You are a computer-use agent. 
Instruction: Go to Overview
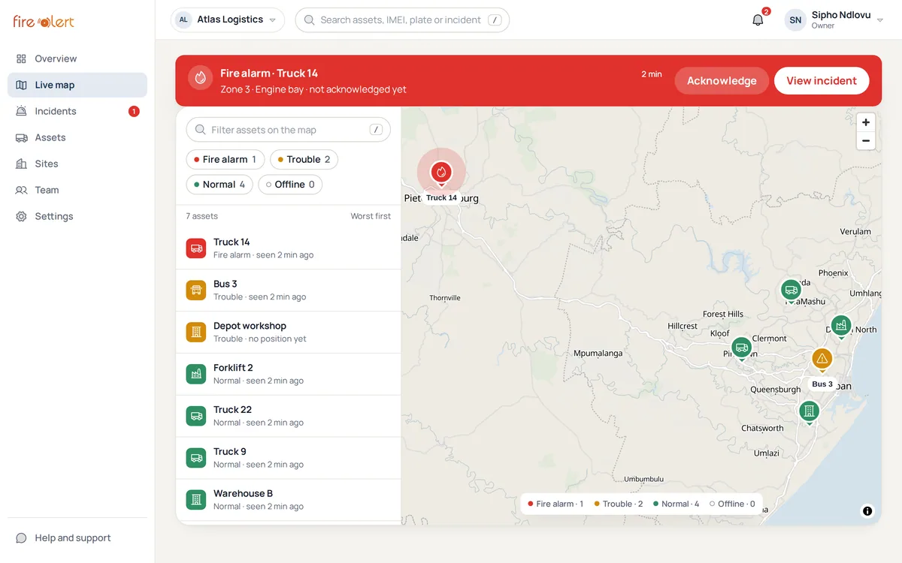(x=77, y=59)
